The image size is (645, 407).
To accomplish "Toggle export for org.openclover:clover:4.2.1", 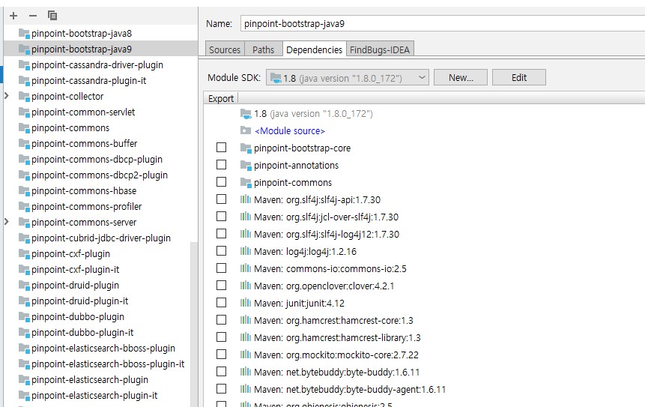I will click(x=221, y=285).
